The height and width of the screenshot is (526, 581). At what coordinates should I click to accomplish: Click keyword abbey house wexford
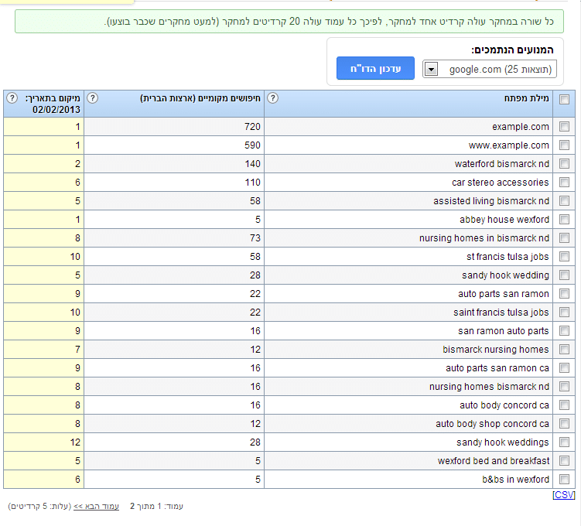click(504, 219)
